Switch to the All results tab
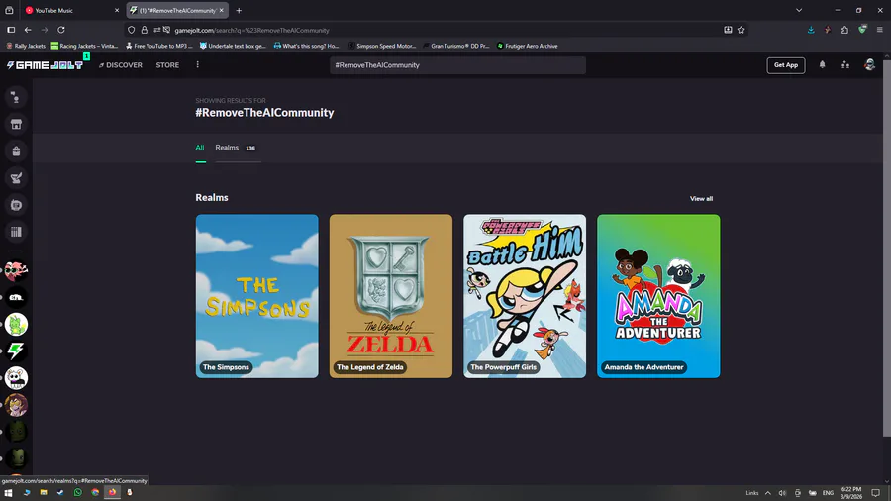Screen dimensions: 891x501 coord(200,148)
